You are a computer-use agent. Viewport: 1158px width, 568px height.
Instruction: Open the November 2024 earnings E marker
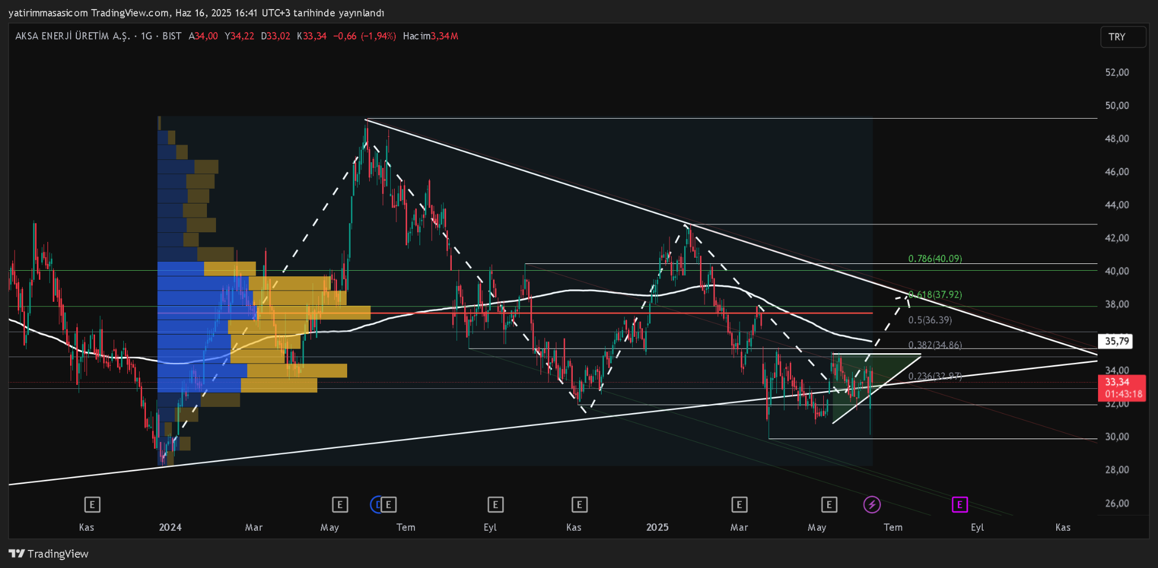click(580, 504)
